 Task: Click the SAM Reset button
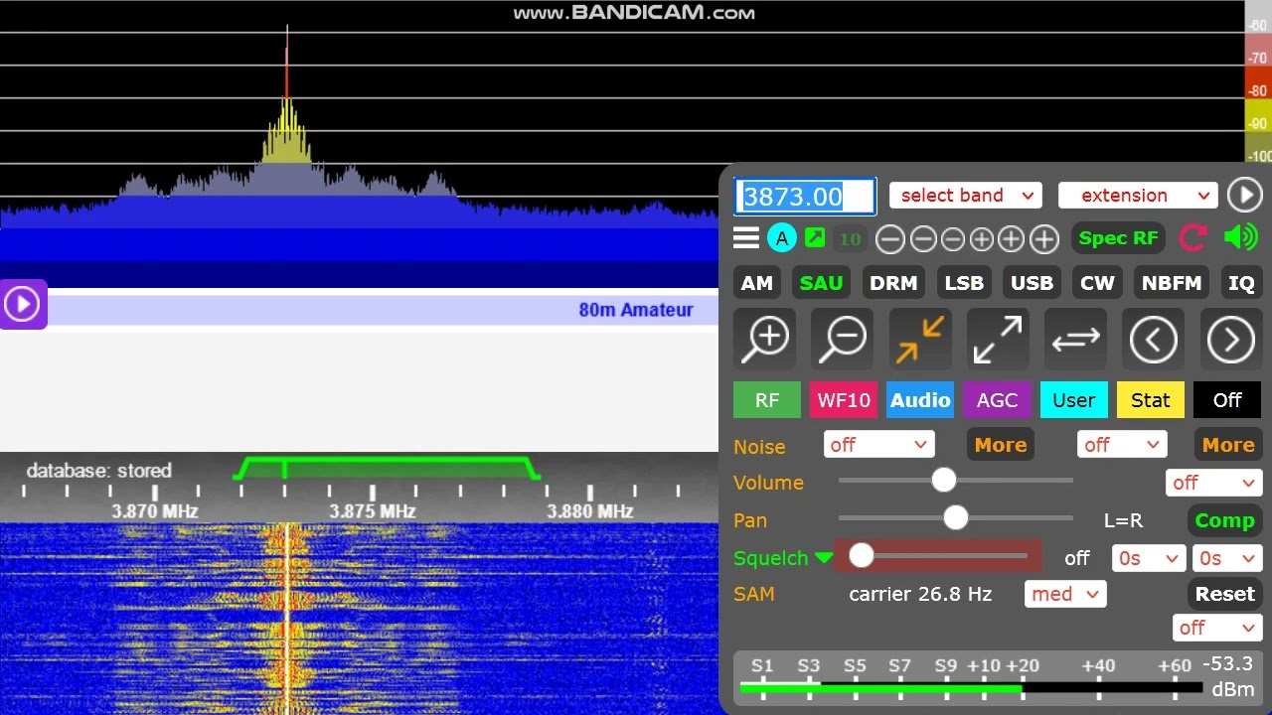1224,594
